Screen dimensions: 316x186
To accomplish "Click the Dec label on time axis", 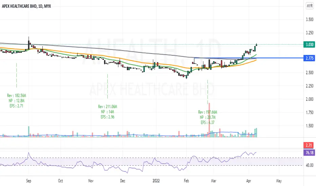I will coord(122,181).
